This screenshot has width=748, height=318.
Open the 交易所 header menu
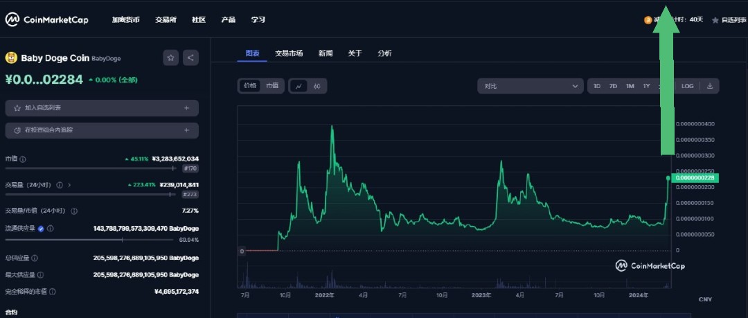click(x=166, y=20)
